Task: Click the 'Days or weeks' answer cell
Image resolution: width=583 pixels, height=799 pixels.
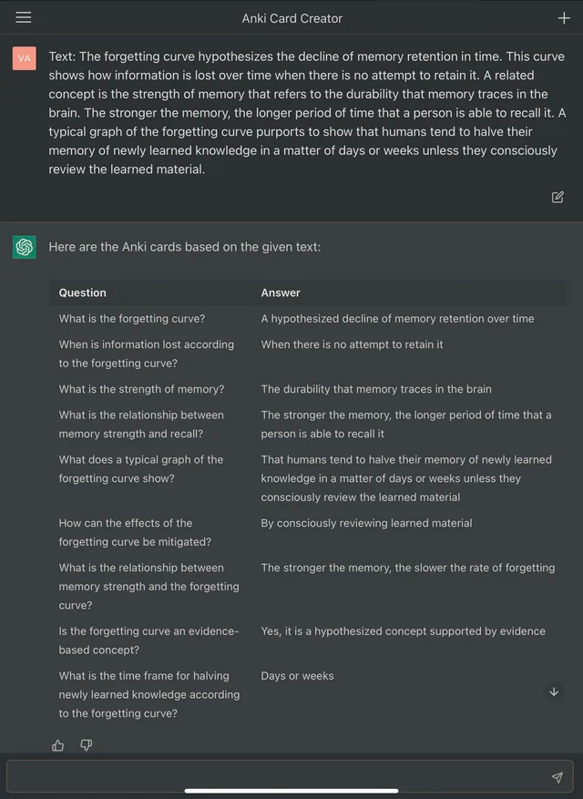Action: (x=298, y=676)
